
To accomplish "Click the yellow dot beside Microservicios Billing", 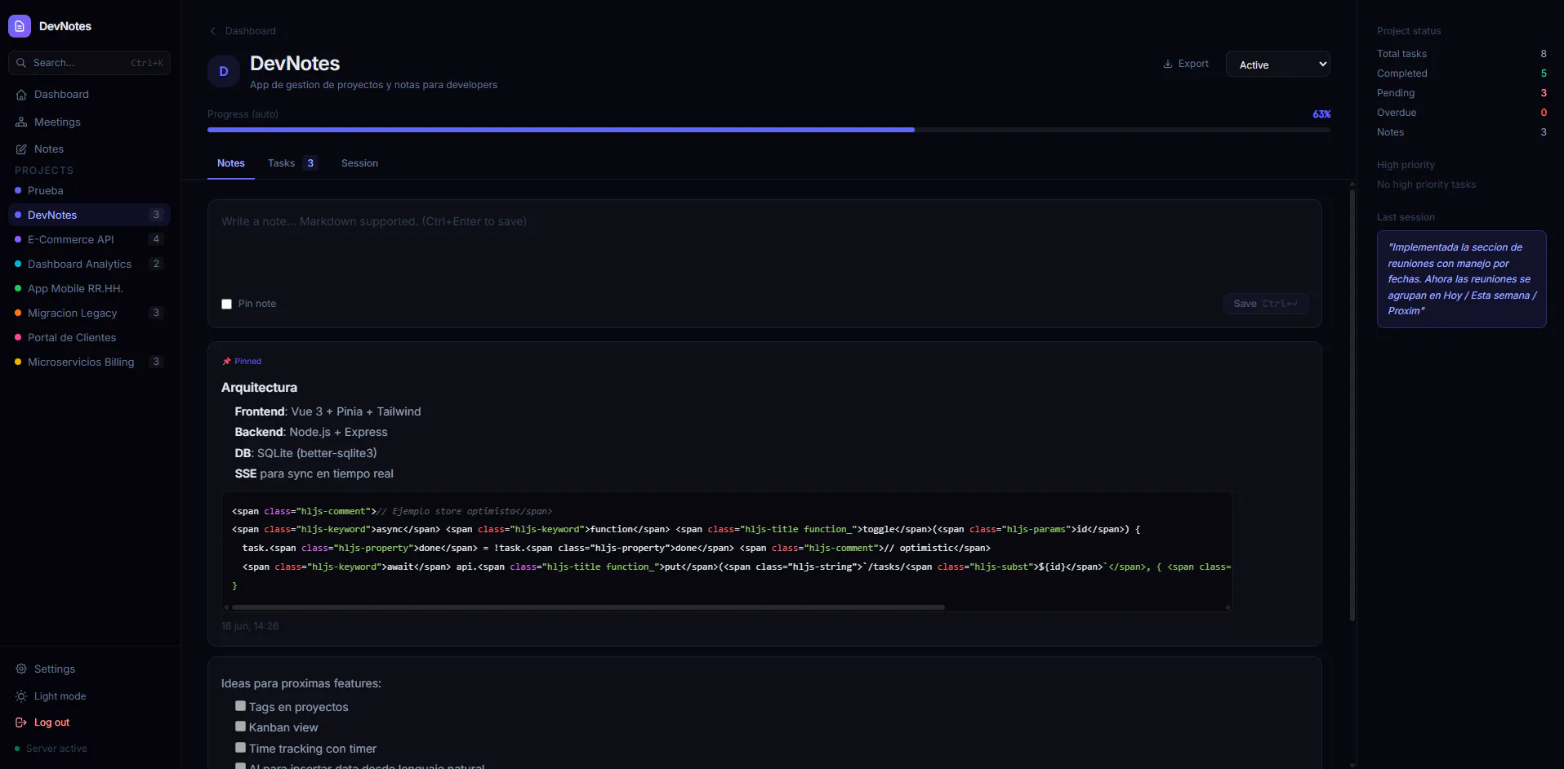I will pyautogui.click(x=18, y=362).
